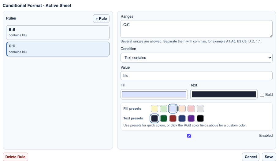Click the Ranges text area
The height and width of the screenshot is (164, 279).
[196, 29]
